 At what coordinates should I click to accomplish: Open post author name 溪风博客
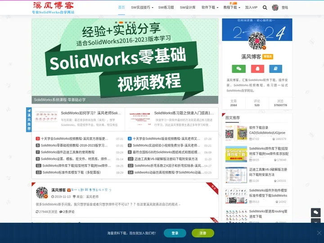(x=58, y=190)
